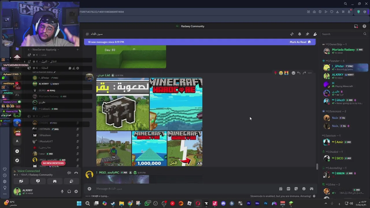Viewport: 370px width, 208px height.
Task: Reply to hovered message arrow
Action: click(x=299, y=73)
